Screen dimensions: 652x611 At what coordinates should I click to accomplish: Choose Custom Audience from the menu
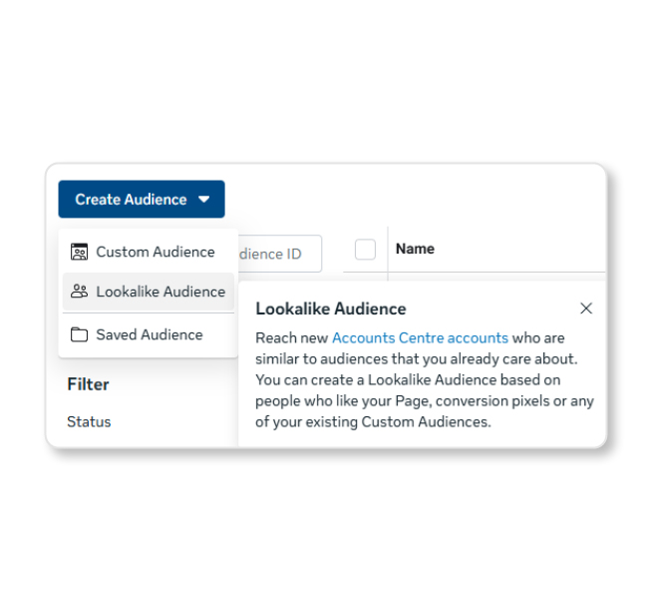pos(148,252)
